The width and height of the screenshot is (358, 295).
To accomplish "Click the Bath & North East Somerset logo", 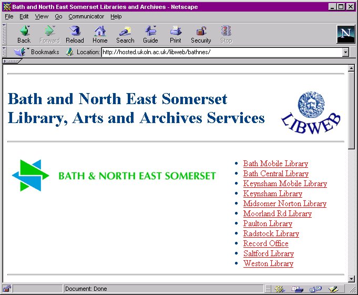I will click(x=114, y=175).
